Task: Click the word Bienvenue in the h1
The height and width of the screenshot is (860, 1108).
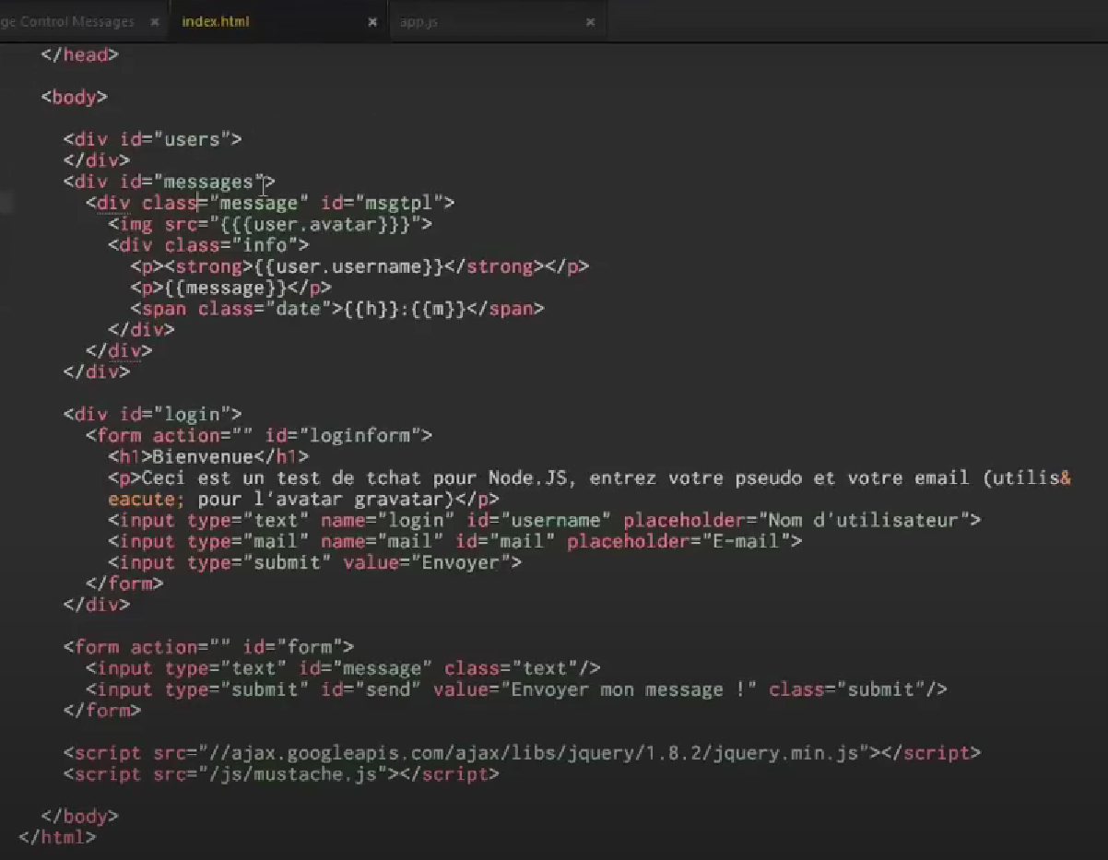Action: (x=202, y=456)
